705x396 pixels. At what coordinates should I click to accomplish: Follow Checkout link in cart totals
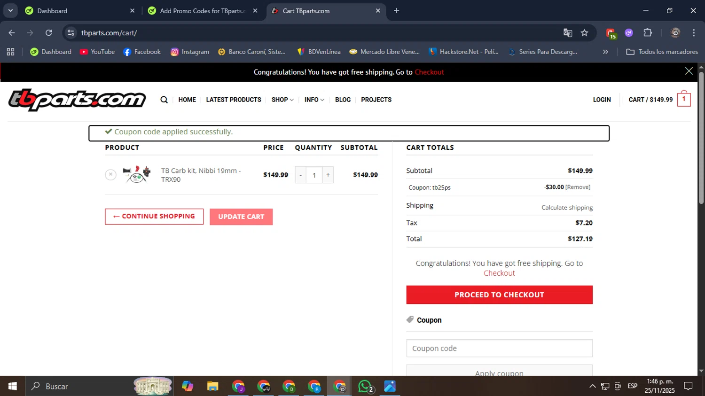click(499, 273)
